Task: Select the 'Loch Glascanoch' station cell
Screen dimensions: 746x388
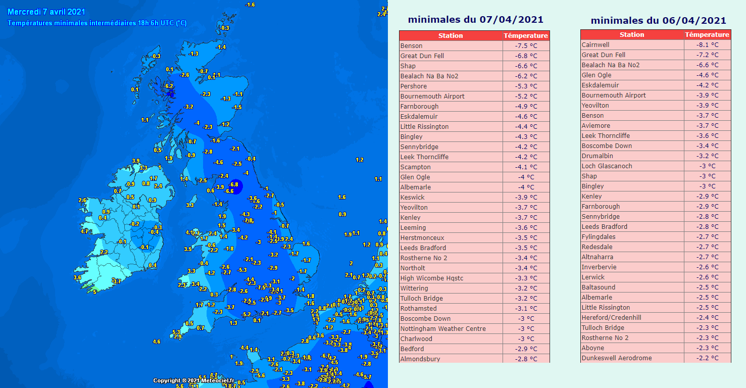Action: pos(632,166)
